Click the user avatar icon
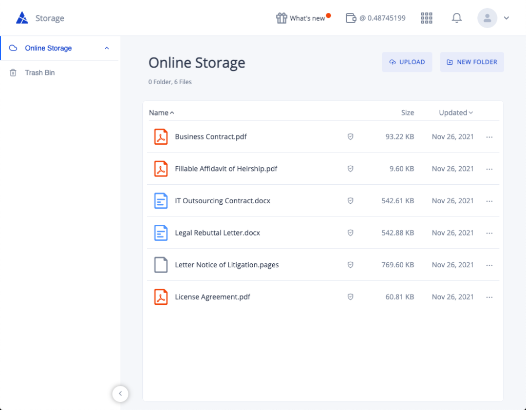 point(487,18)
